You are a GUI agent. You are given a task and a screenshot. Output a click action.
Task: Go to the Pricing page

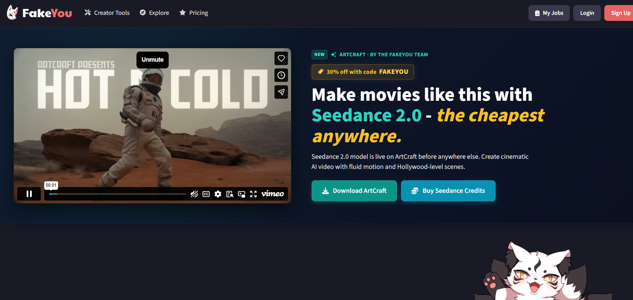point(194,13)
